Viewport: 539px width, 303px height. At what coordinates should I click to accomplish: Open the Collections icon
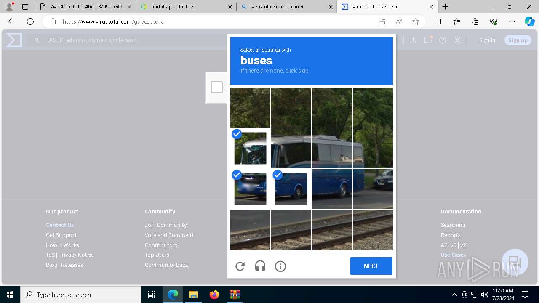point(475,21)
